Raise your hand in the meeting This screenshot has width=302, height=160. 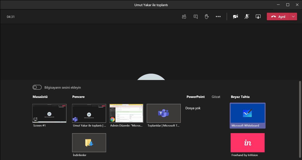coord(207,16)
